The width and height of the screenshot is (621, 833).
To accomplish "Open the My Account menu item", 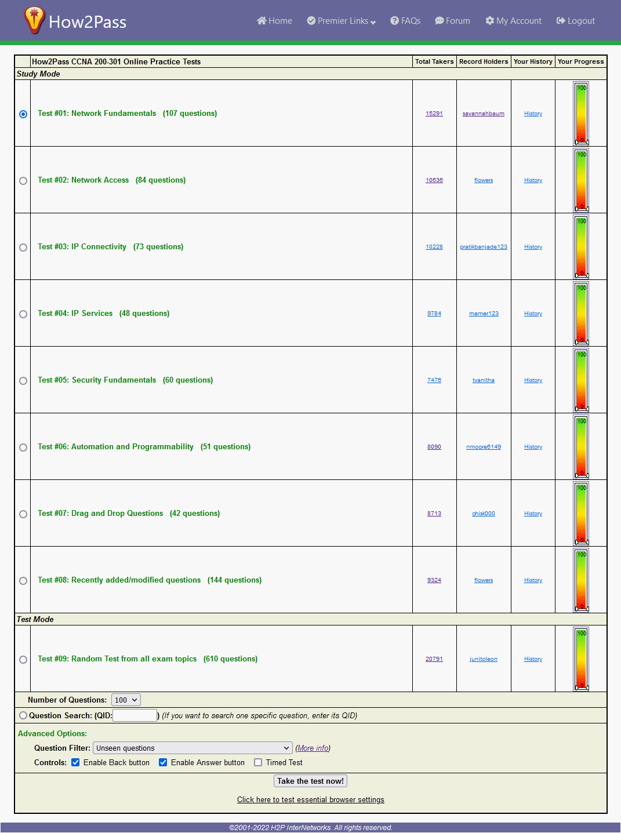I will point(513,21).
